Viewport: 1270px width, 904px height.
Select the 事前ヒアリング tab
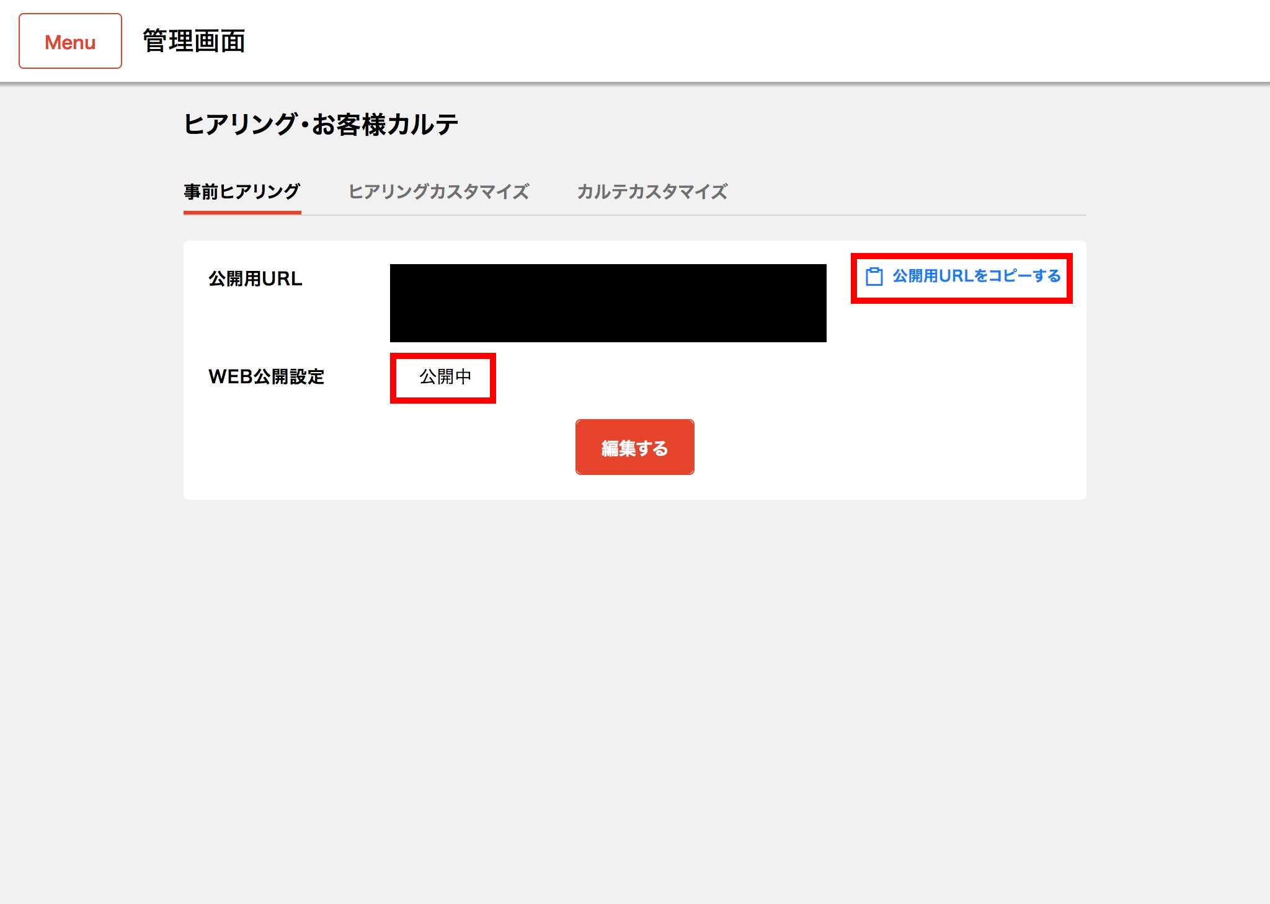pyautogui.click(x=242, y=192)
